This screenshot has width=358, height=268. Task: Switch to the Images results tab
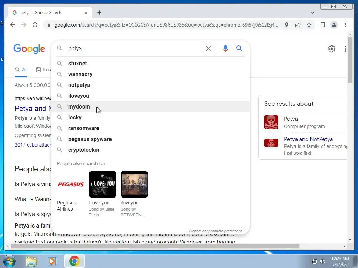(44, 70)
